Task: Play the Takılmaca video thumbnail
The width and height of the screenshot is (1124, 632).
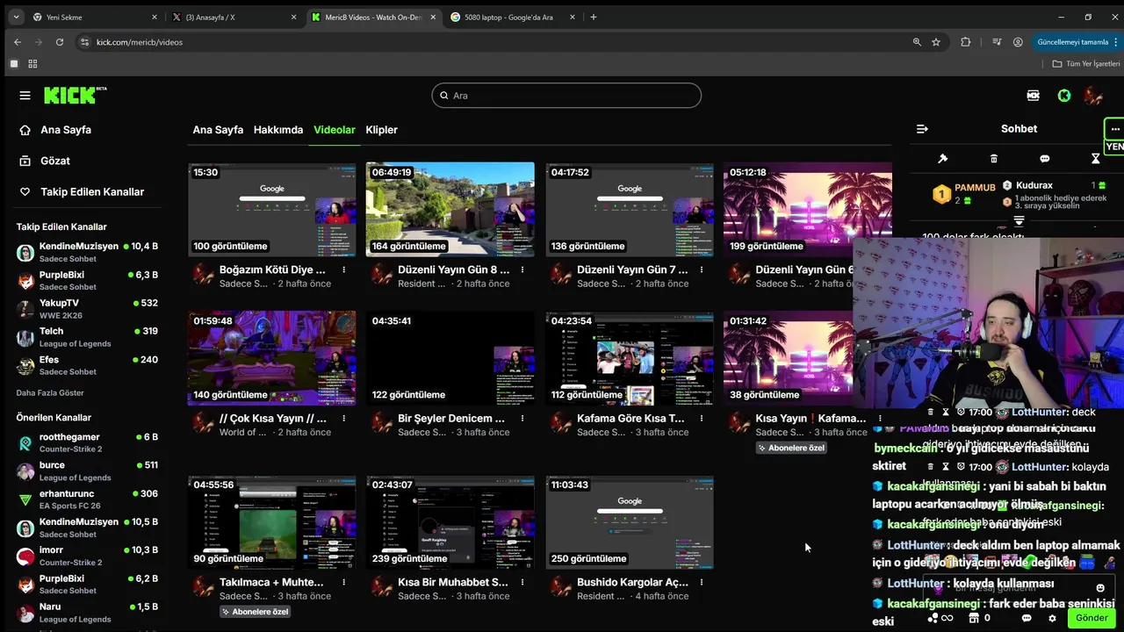Action: pyautogui.click(x=271, y=522)
